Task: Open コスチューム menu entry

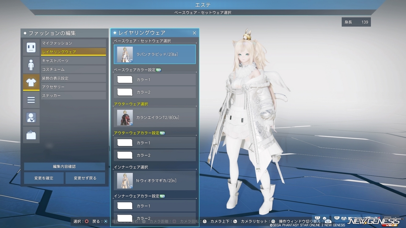Action: point(73,70)
